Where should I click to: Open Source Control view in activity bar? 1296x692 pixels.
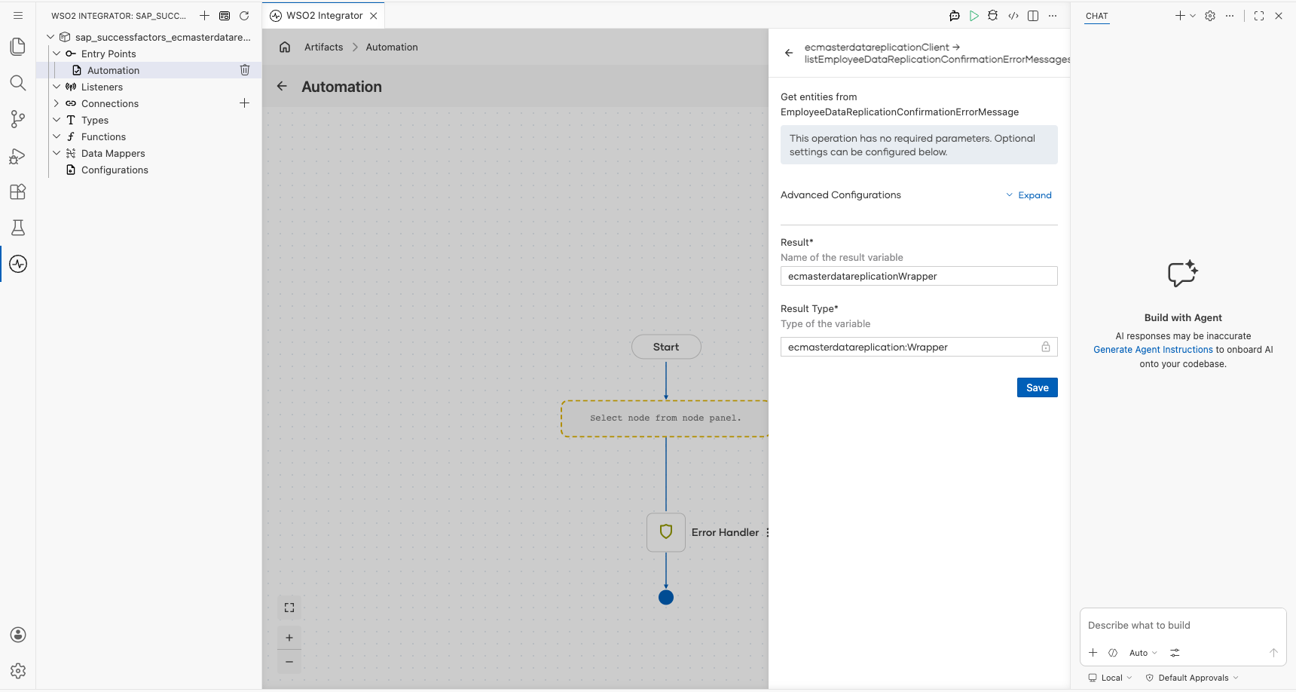tap(18, 119)
